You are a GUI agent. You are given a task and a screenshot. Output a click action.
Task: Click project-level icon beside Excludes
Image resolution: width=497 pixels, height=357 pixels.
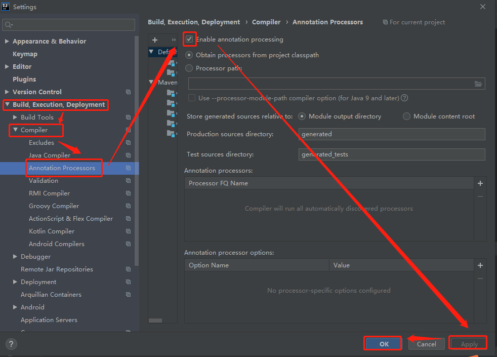129,143
